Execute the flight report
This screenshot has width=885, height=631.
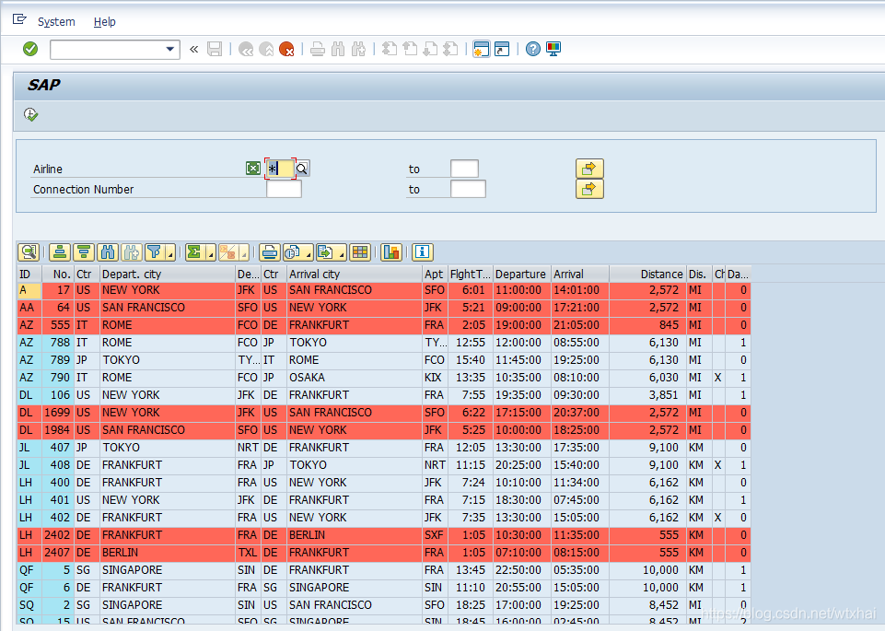click(30, 114)
